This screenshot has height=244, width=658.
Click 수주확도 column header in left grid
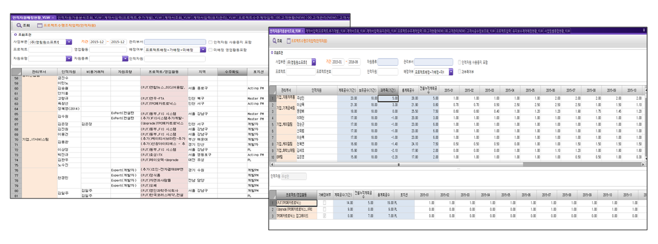click(x=231, y=72)
